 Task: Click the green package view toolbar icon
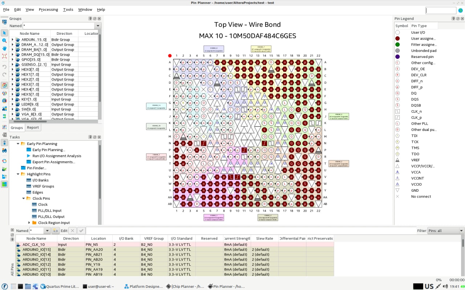pos(4,184)
